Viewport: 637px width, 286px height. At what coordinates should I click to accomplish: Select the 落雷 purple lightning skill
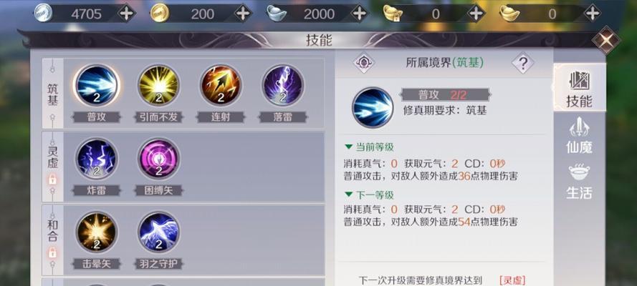(283, 86)
